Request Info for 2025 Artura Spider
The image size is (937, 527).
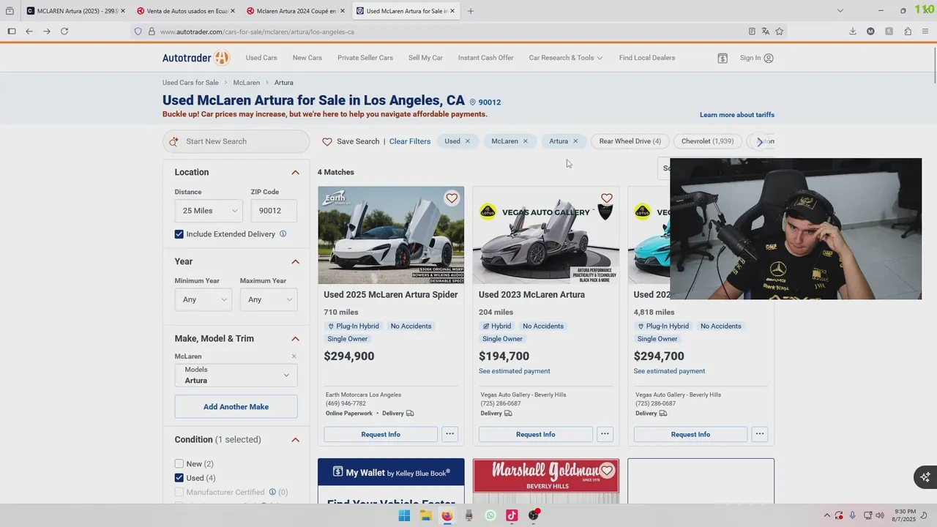[x=381, y=434]
